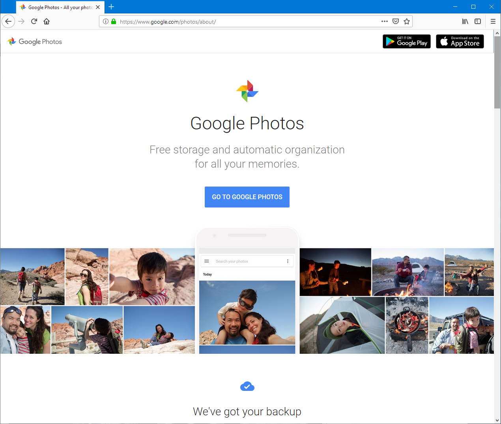Screen dimensions: 501x424
Task: Click the child lying in tent photo
Action: tap(342, 325)
